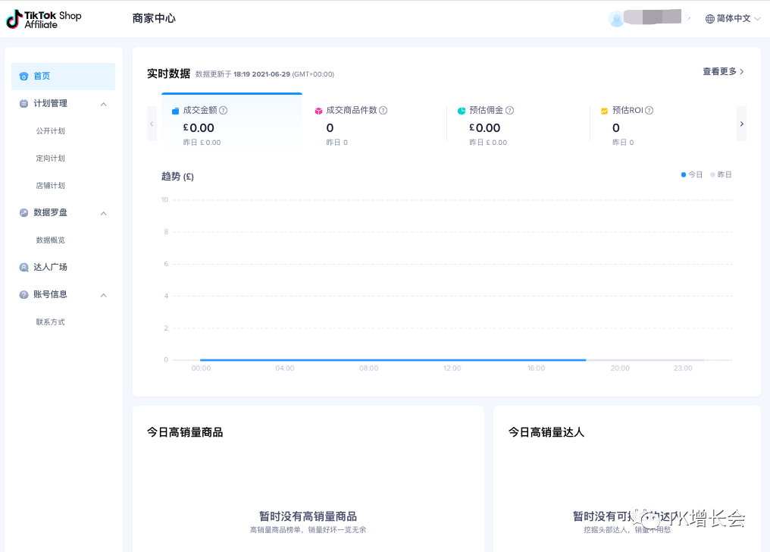Image resolution: width=770 pixels, height=552 pixels.
Task: Toggle the 今日 legend on trend chart
Action: [691, 174]
